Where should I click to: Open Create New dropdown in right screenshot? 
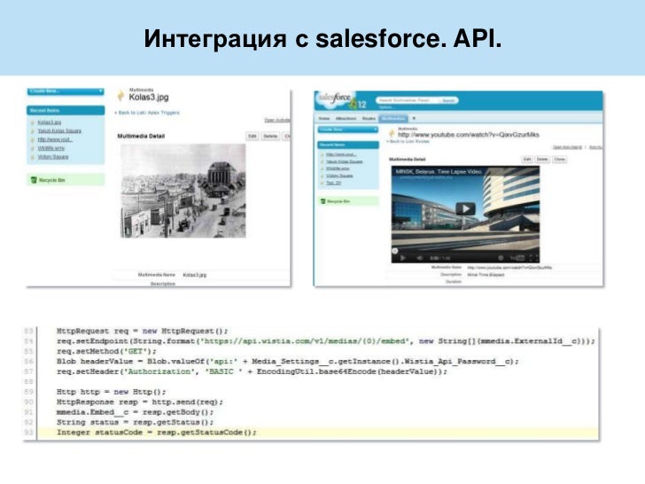tap(347, 129)
